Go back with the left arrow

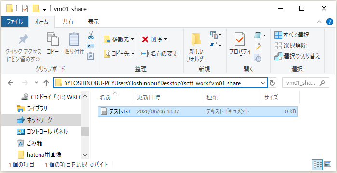(x=11, y=83)
